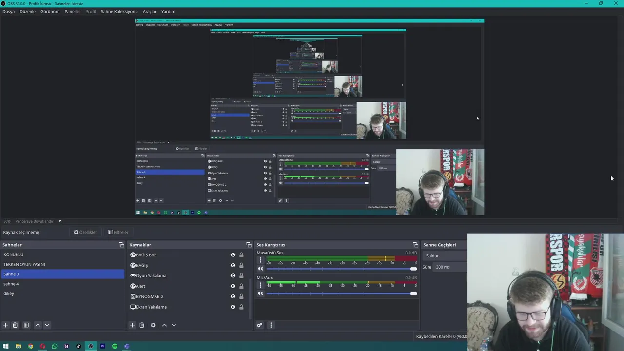Image resolution: width=624 pixels, height=351 pixels.
Task: Open audio mixer menu dots in mixer toolbar
Action: pyautogui.click(x=271, y=325)
